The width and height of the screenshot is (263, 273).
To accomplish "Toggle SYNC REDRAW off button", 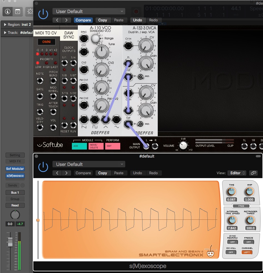I will tap(232, 242).
